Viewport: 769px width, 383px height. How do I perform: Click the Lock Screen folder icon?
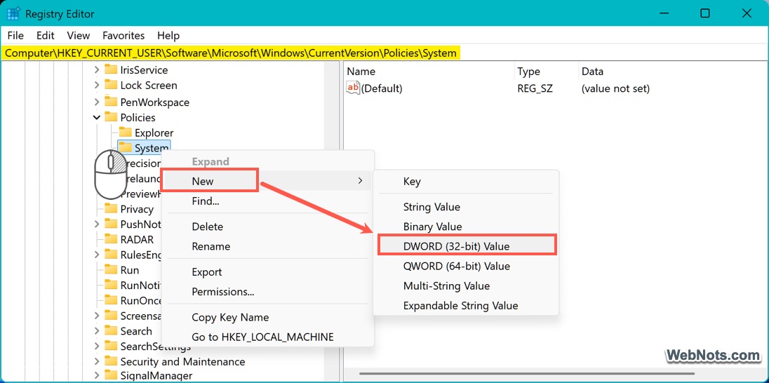pyautogui.click(x=111, y=85)
